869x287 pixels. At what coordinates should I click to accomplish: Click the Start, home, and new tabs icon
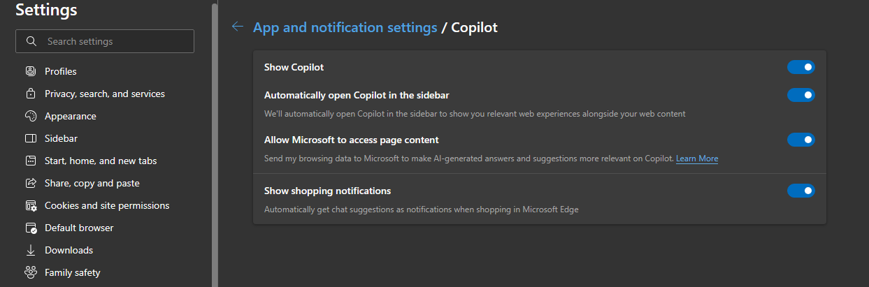tap(31, 161)
